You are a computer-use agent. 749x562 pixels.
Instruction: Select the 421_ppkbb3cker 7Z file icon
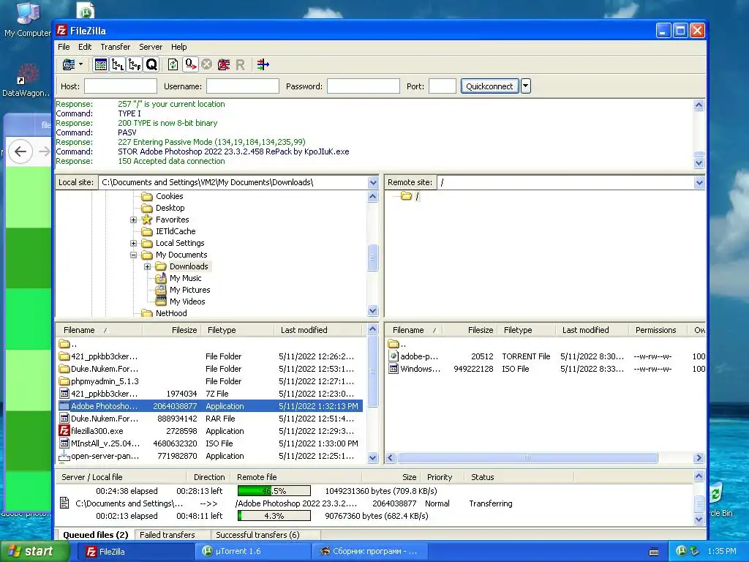pyautogui.click(x=64, y=394)
